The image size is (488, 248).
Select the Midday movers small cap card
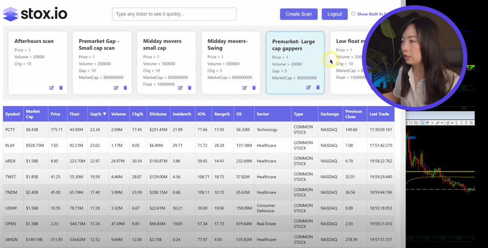click(166, 62)
